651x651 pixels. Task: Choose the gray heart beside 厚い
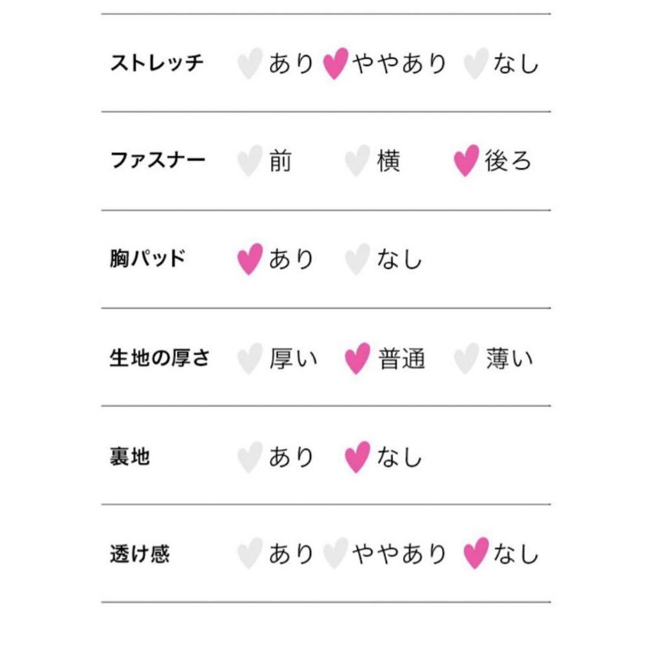(250, 358)
